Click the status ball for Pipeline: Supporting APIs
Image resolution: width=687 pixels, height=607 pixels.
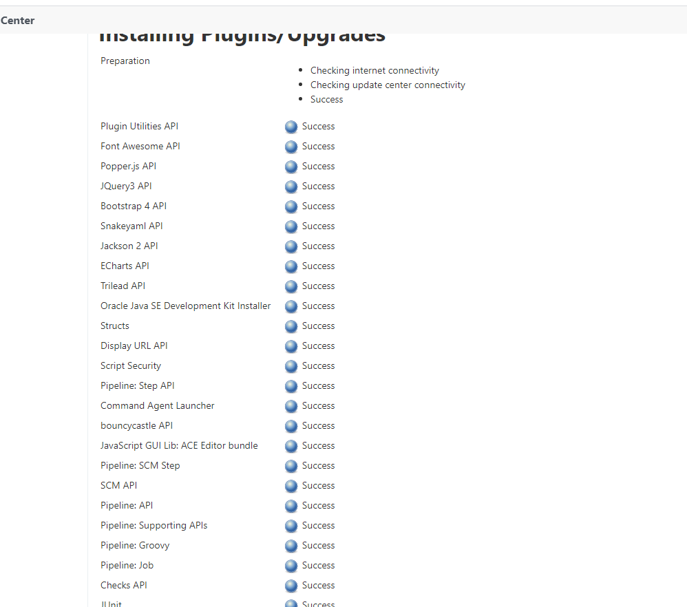291,526
